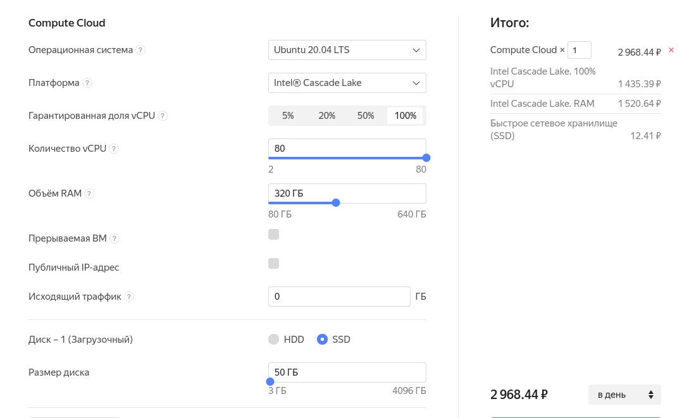Select 100% guaranteed vCPU share

pos(406,116)
